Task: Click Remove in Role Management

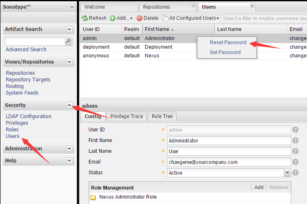Action: (278, 187)
